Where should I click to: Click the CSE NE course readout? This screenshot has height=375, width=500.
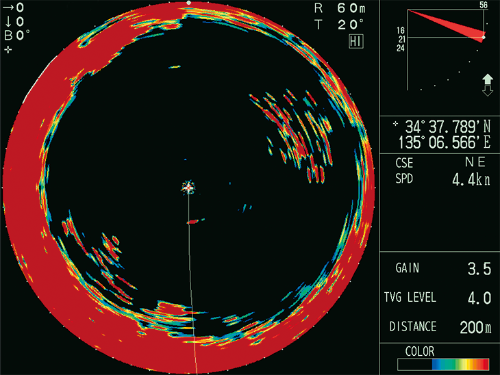coord(440,164)
